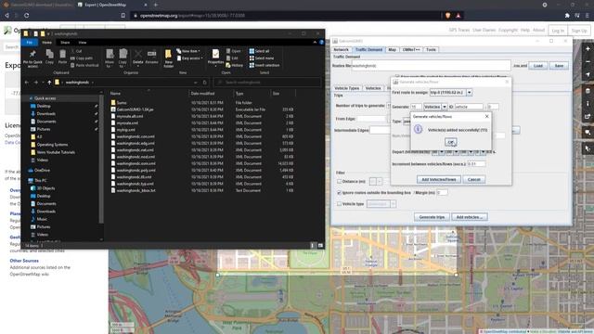Click Paste shortcut in the ribbon
Viewport: 594px width, 334px height.
pyautogui.click(x=84, y=65)
